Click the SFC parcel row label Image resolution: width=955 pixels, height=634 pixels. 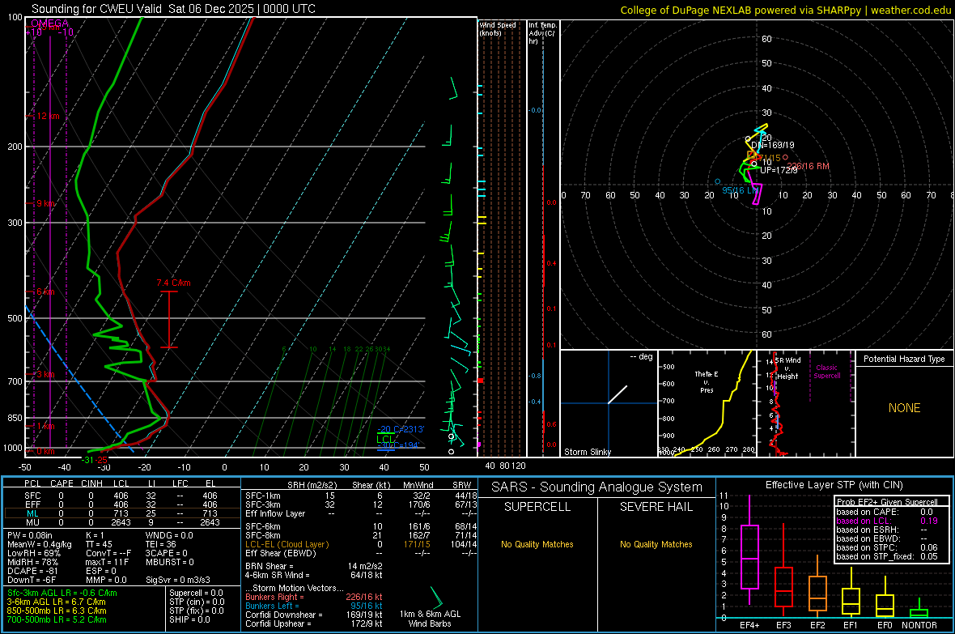(x=32, y=496)
